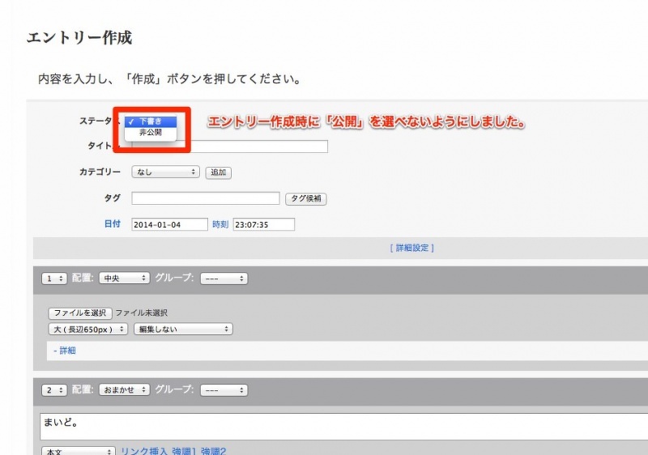Open 配置 dropdown set to 中央

124,279
